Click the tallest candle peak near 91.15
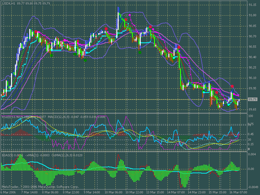This screenshot has width=260, height=195. [x=119, y=7]
